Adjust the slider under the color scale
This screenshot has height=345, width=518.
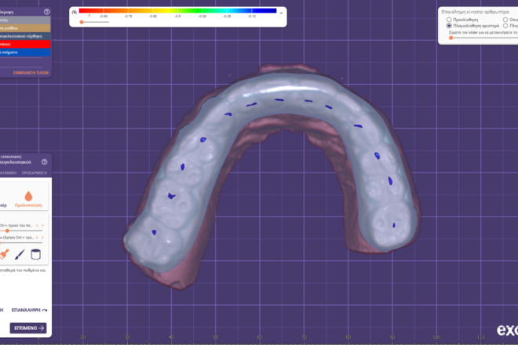(x=82, y=22)
